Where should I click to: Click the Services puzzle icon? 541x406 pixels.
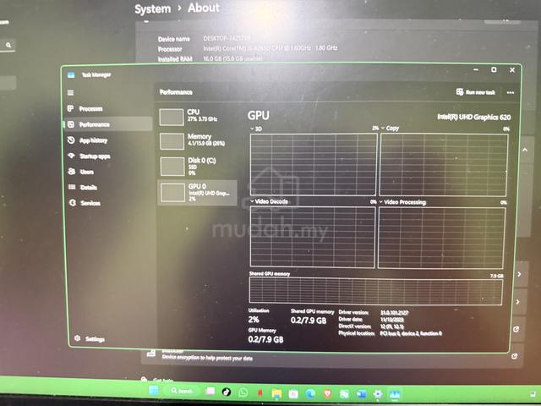click(x=73, y=202)
